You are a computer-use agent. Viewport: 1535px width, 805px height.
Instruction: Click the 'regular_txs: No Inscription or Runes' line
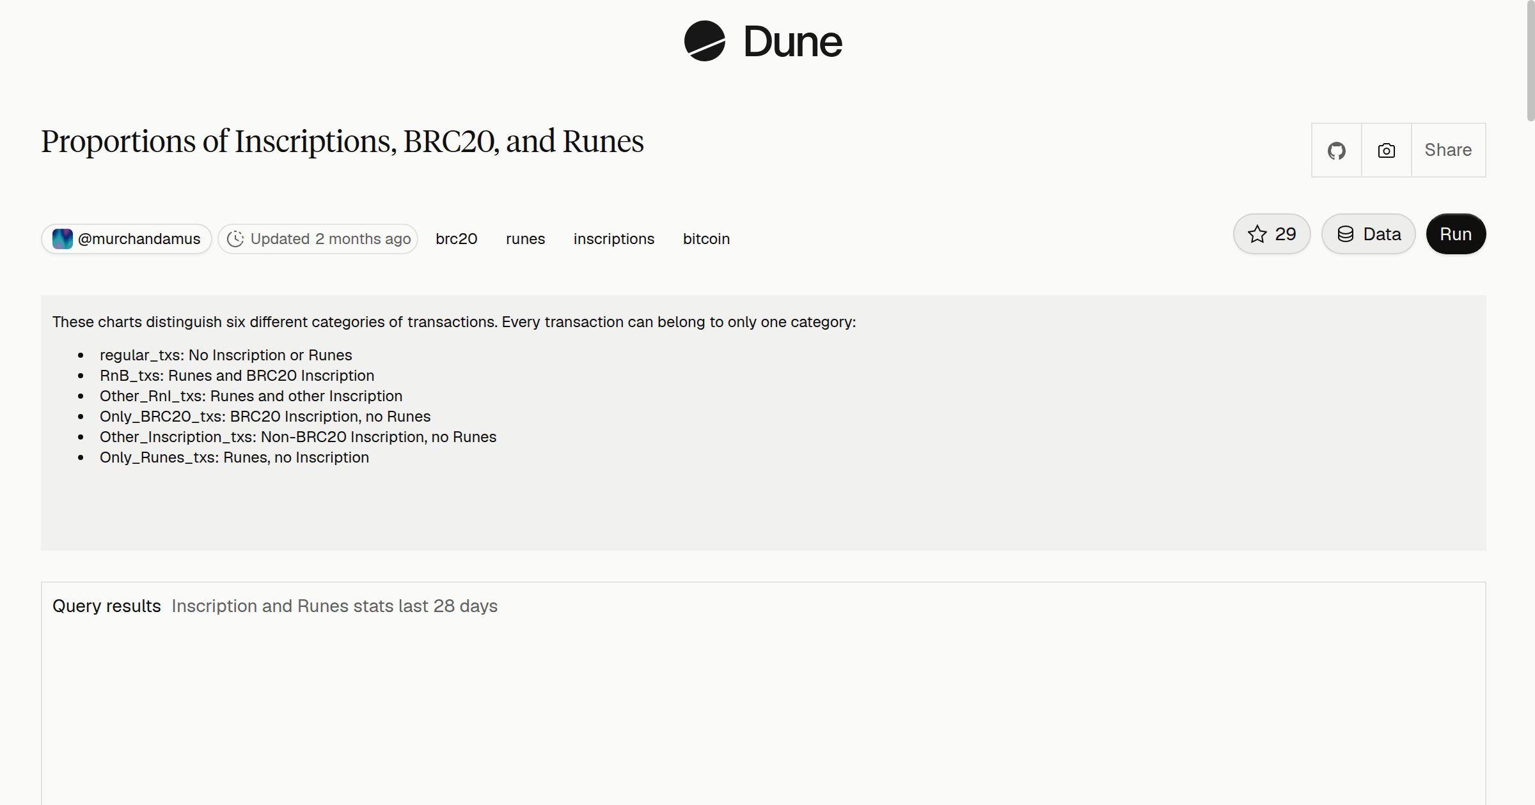226,355
